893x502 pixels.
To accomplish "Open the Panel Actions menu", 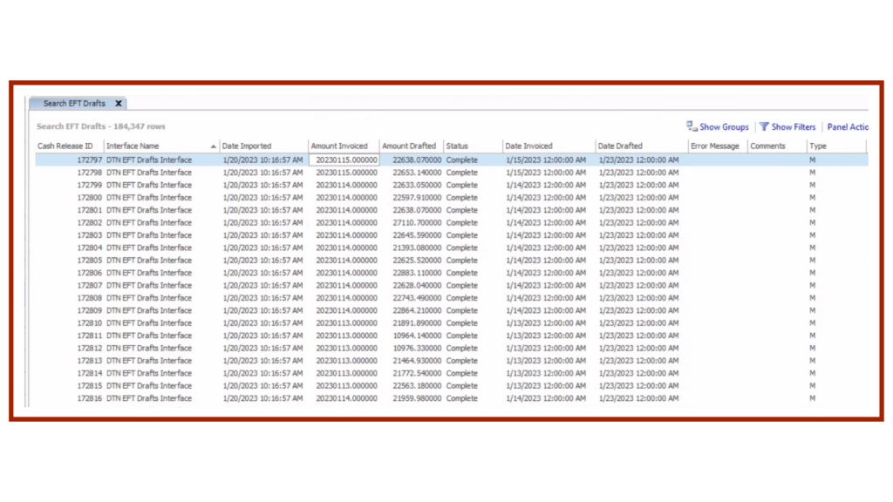I will (848, 127).
